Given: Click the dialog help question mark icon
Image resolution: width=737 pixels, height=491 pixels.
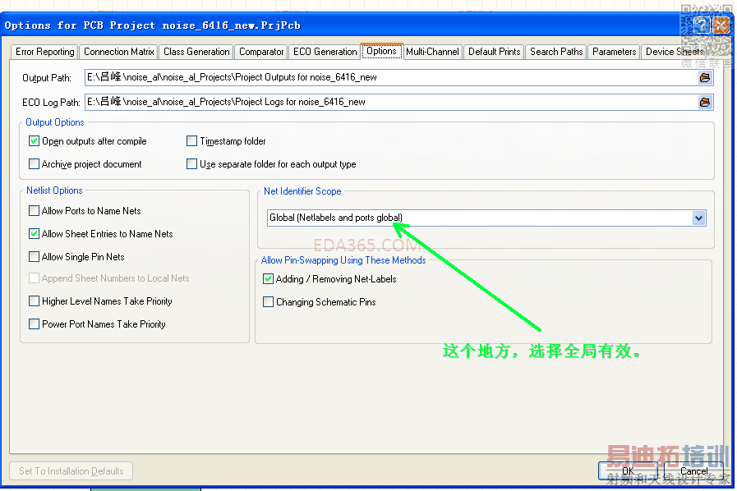Looking at the screenshot, I should click(702, 25).
